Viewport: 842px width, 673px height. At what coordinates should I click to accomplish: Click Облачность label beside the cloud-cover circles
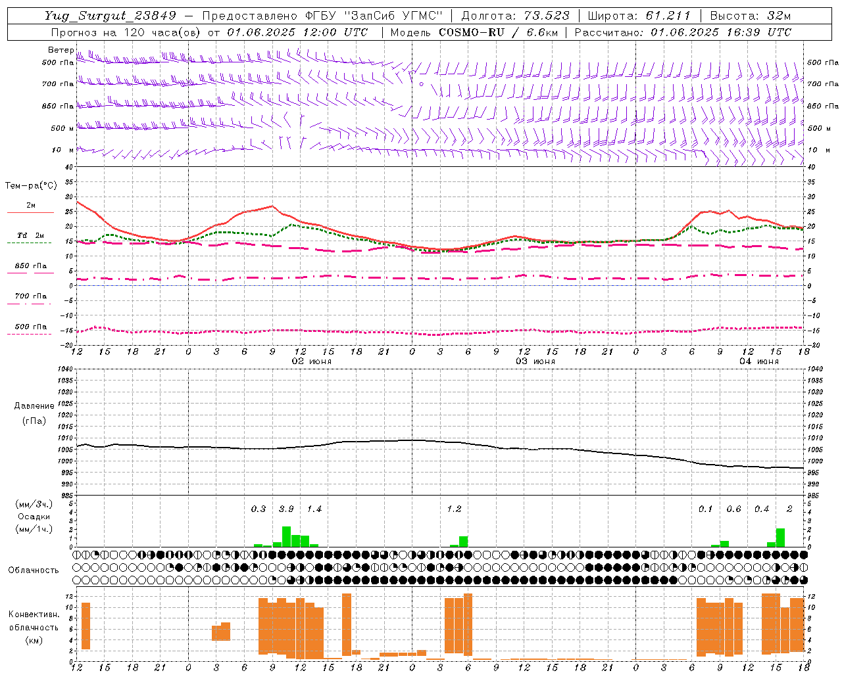coord(34,570)
